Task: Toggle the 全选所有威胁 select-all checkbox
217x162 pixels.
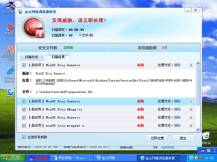Action: tap(24, 137)
